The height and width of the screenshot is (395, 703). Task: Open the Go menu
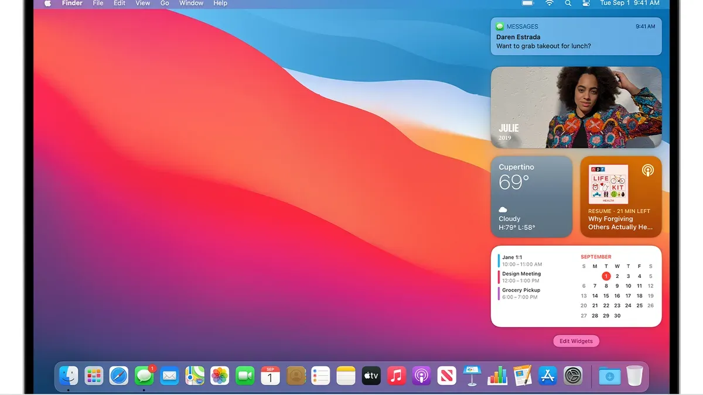click(x=165, y=3)
